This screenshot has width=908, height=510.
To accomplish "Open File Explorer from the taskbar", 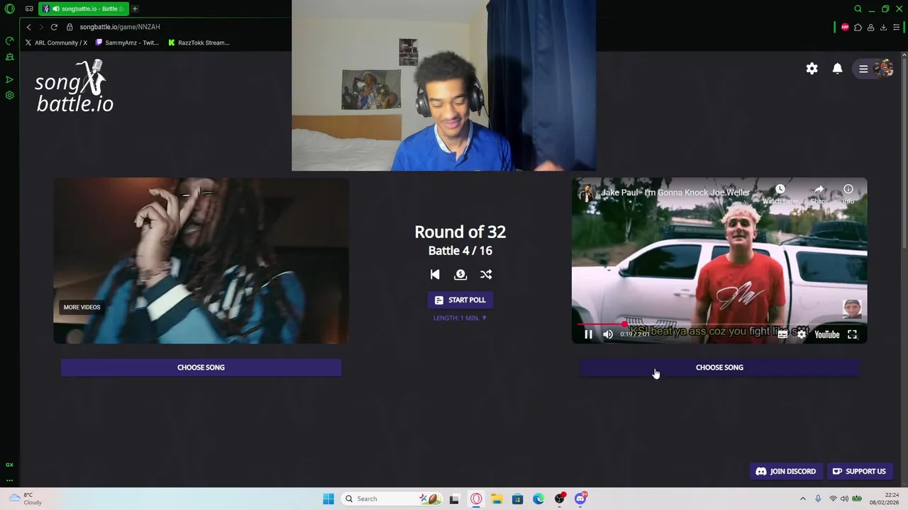I will click(x=497, y=499).
